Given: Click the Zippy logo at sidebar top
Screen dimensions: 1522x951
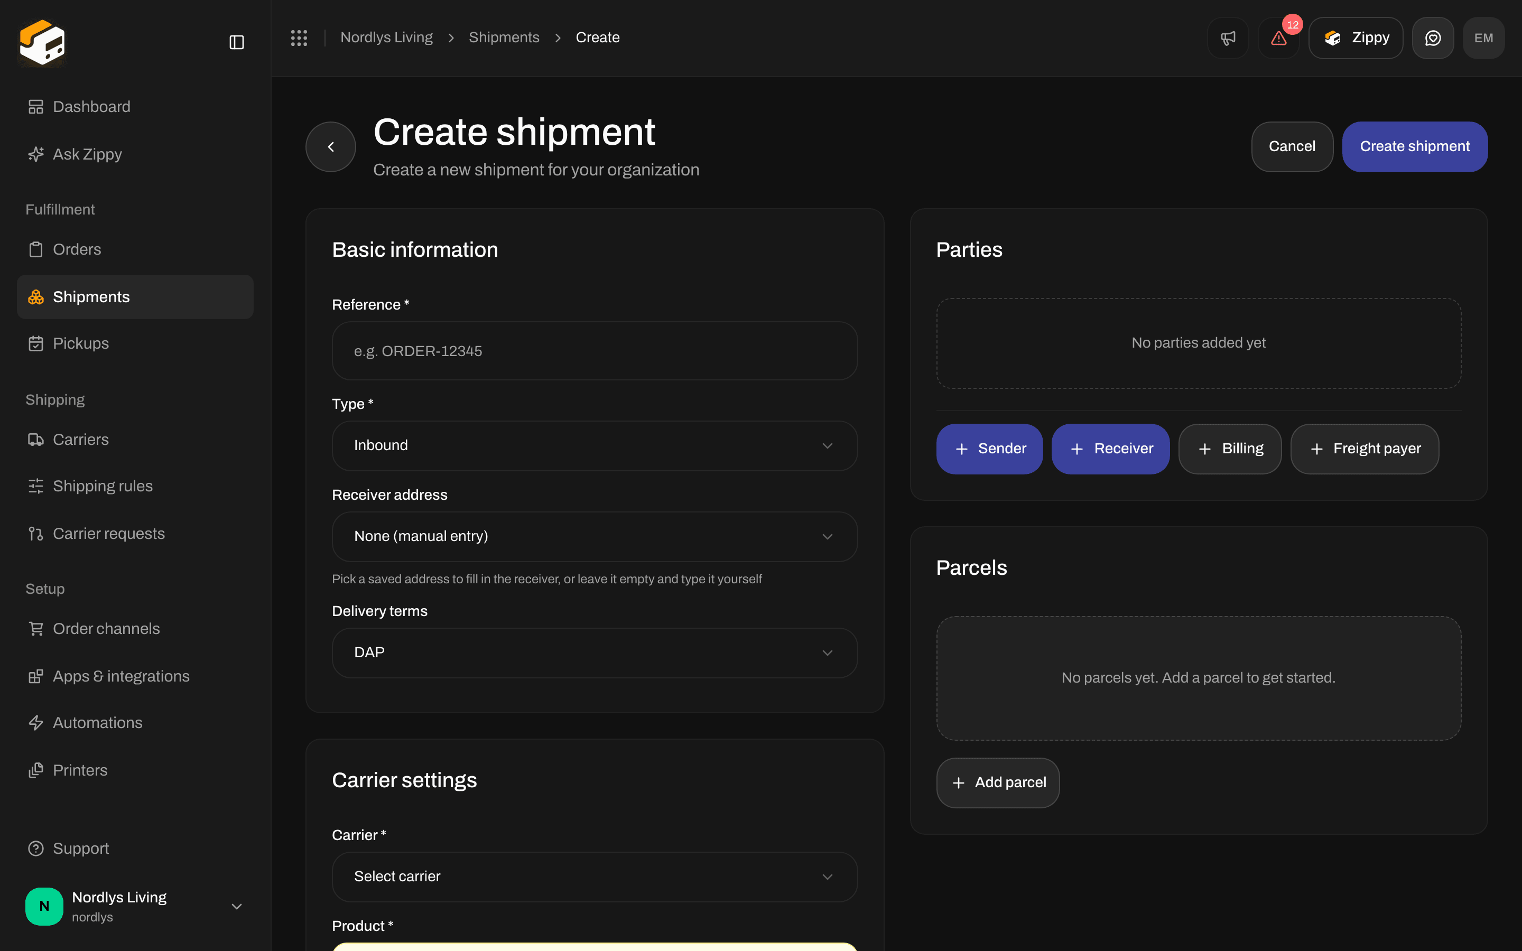Looking at the screenshot, I should [42, 42].
